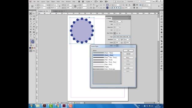
Task: Click the Apply None swatch in Tools panel
Action: point(34,48)
